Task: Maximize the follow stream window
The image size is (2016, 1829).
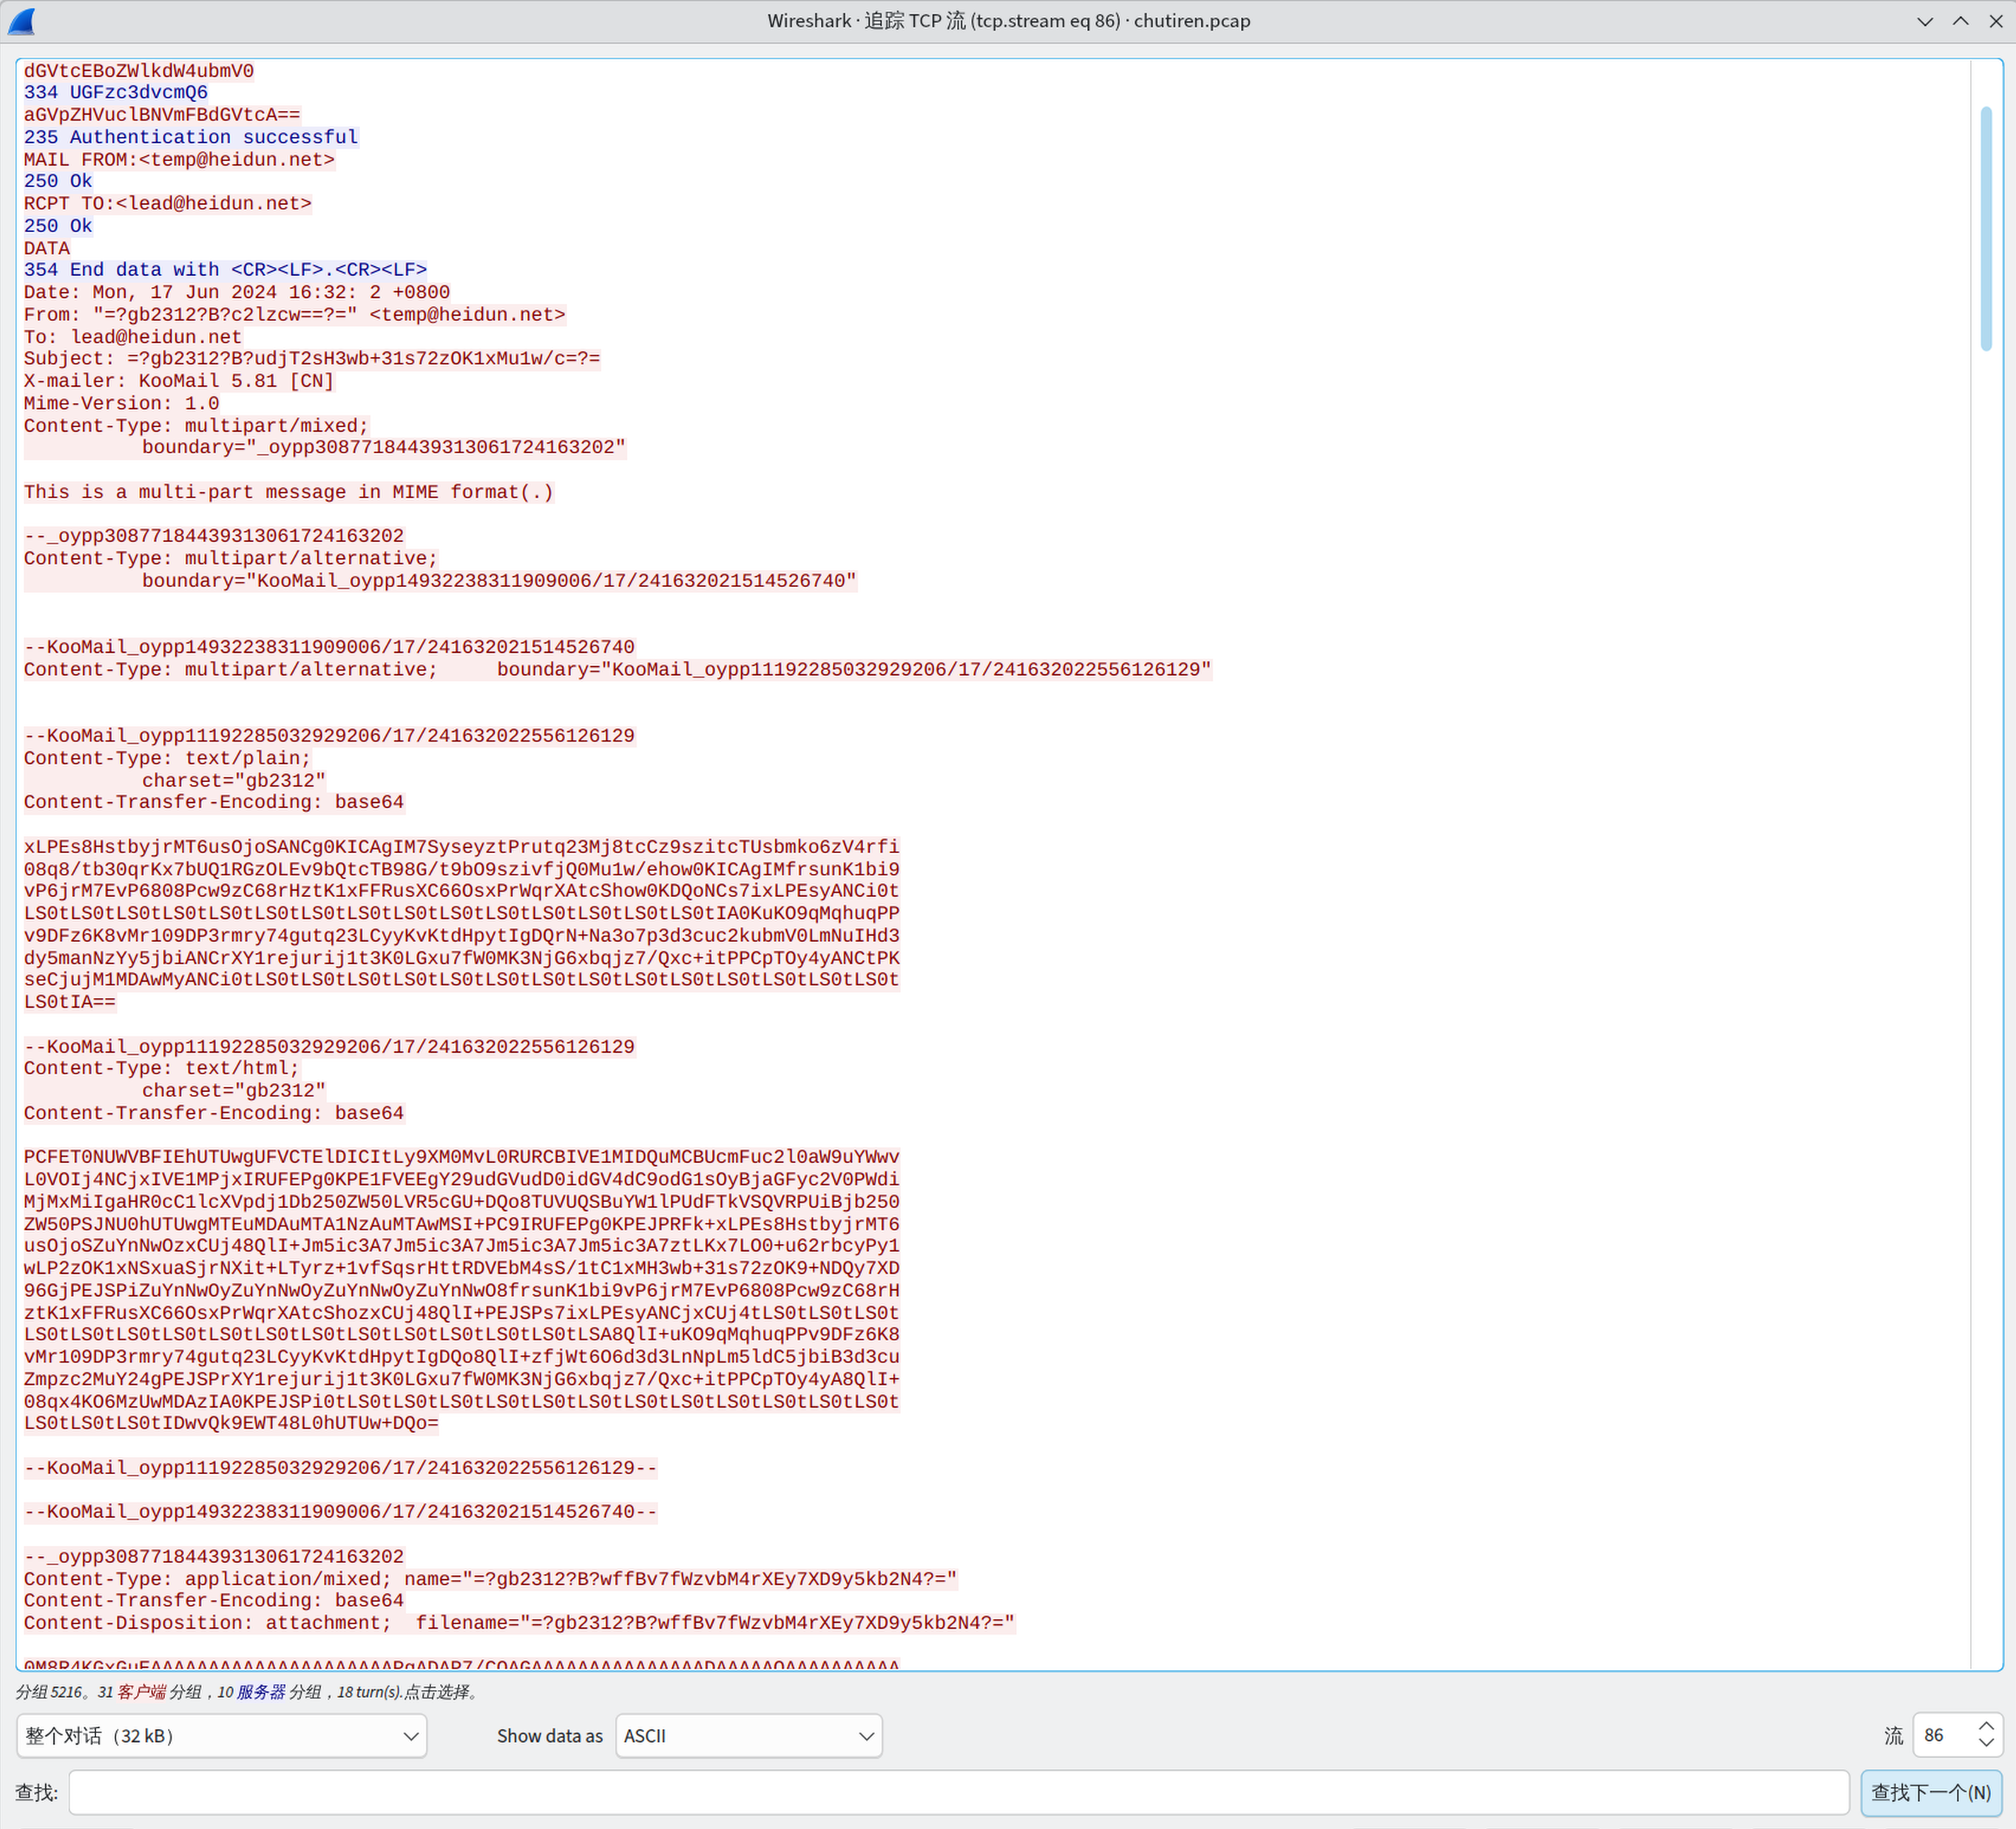Action: (x=1960, y=21)
